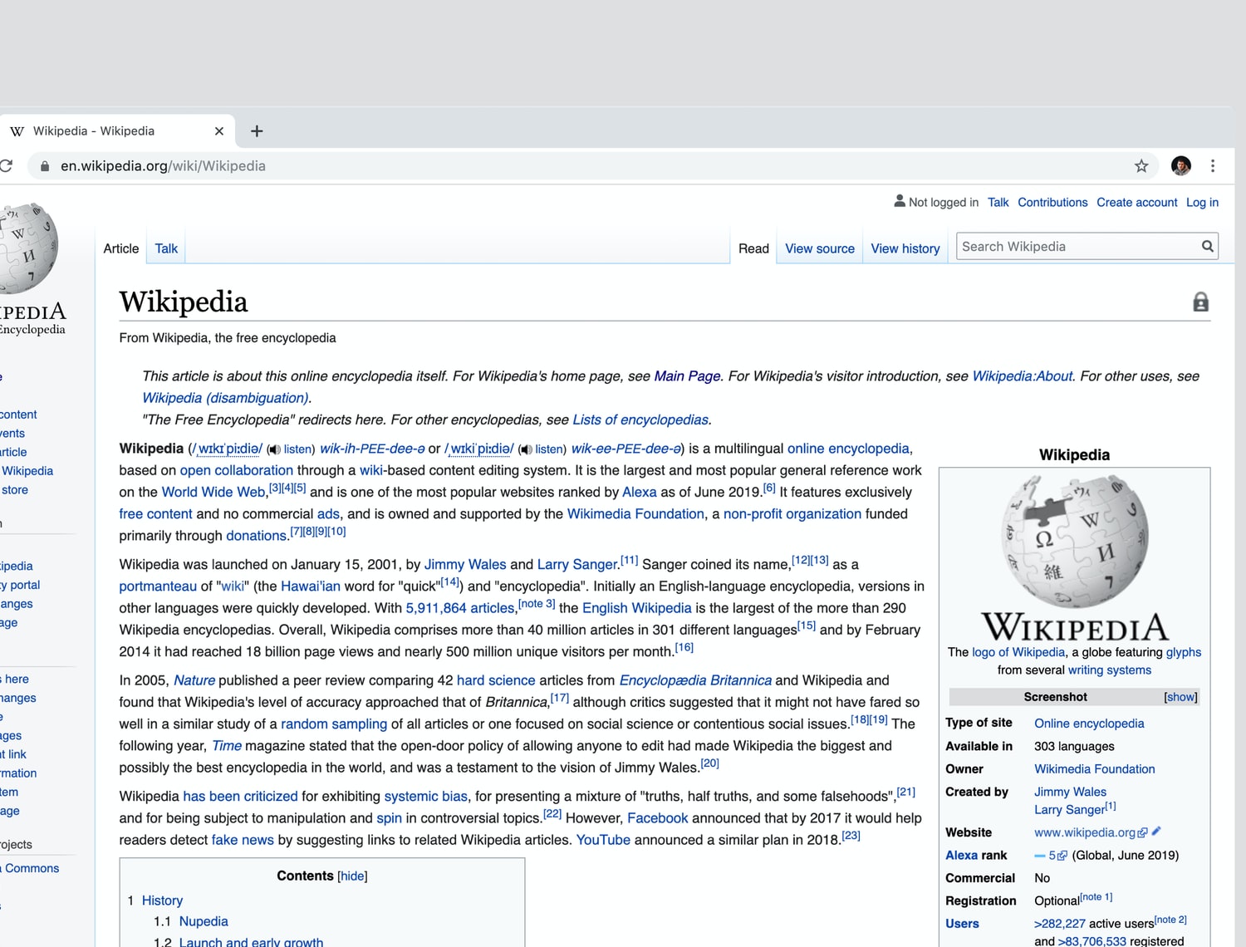Open the View history tab
The width and height of the screenshot is (1246, 947).
point(905,248)
